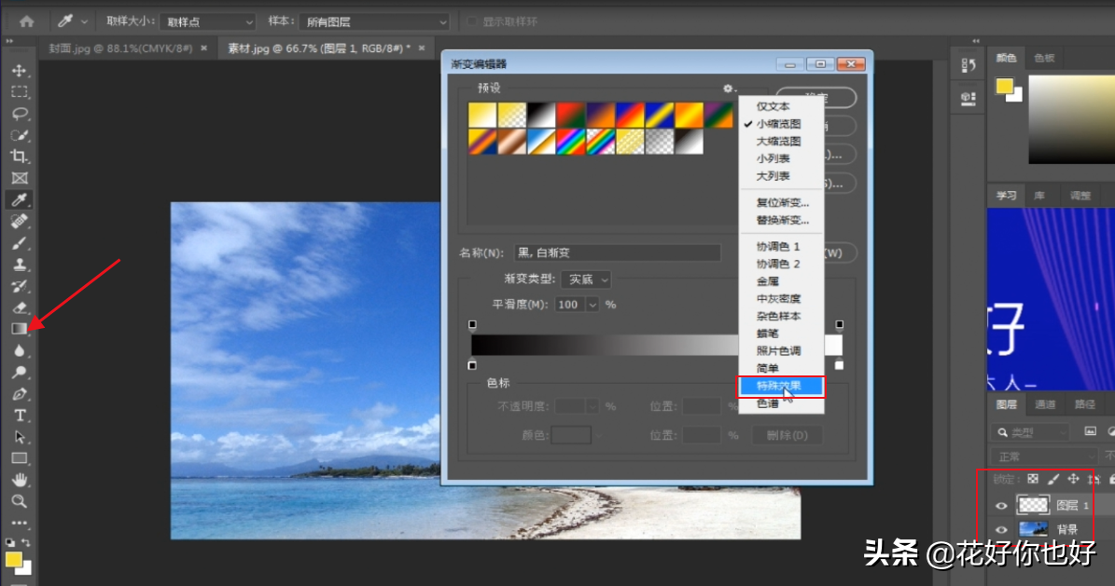
Task: Select the 图层 1 layer thumbnail
Action: point(1033,505)
